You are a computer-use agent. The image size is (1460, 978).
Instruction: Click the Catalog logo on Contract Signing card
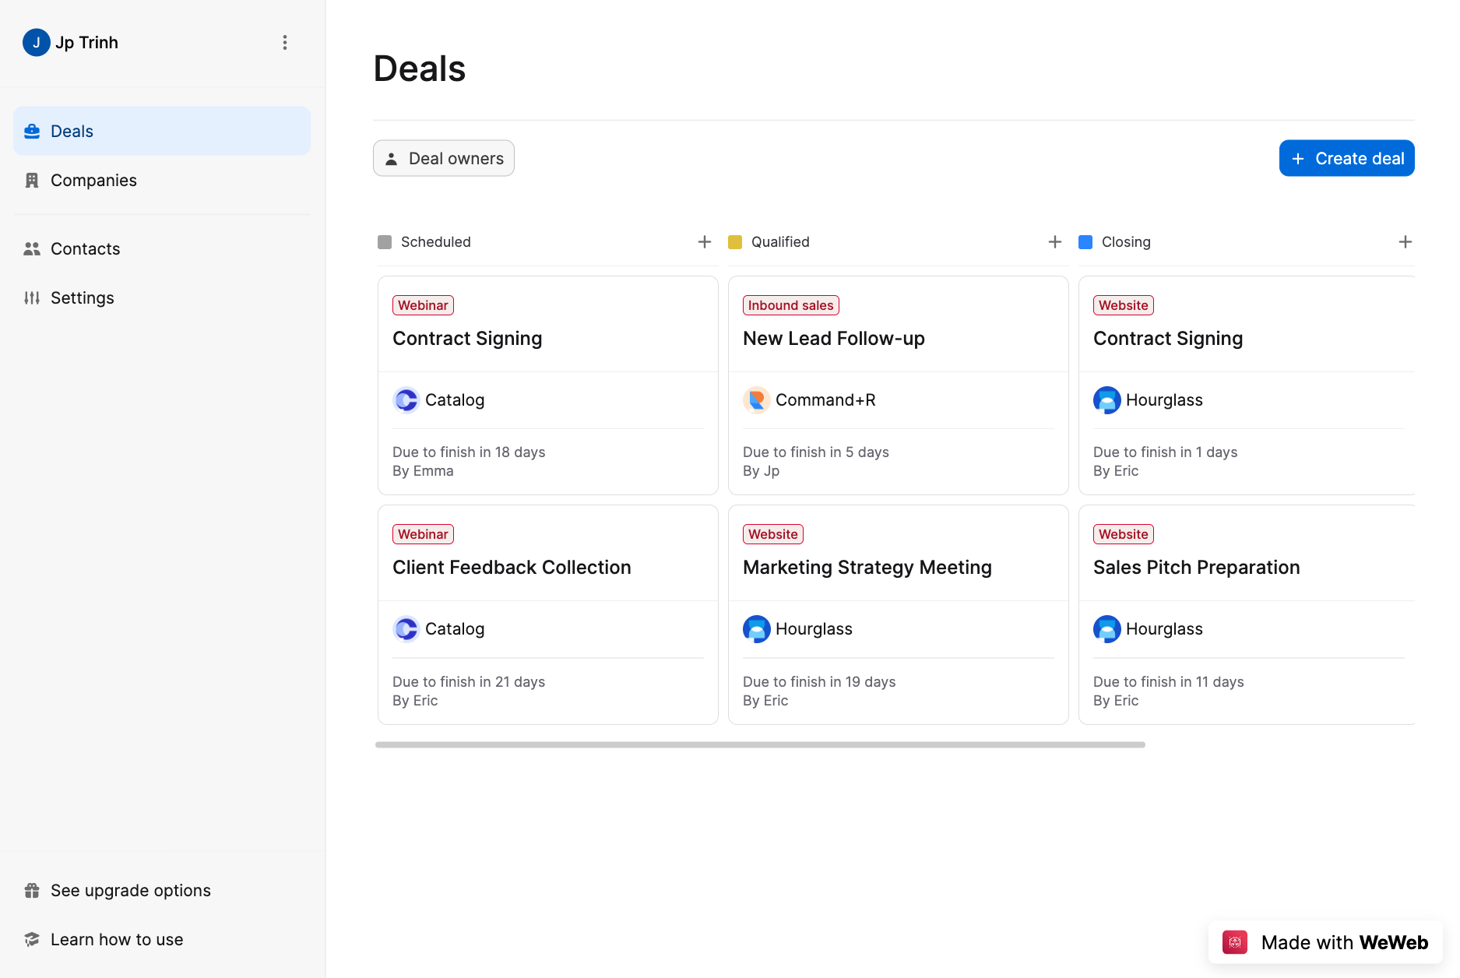coord(406,400)
